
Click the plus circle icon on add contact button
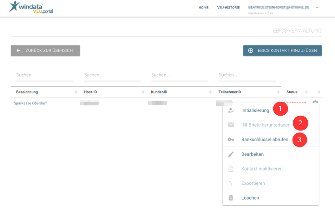click(250, 51)
